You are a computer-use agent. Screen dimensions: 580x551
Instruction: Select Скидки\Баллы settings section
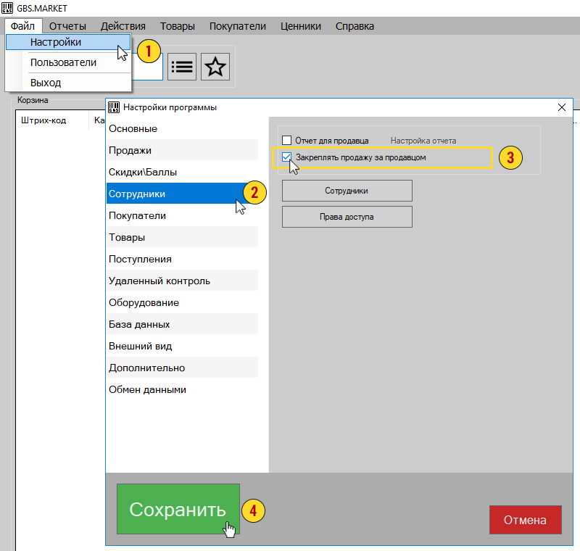click(x=183, y=172)
